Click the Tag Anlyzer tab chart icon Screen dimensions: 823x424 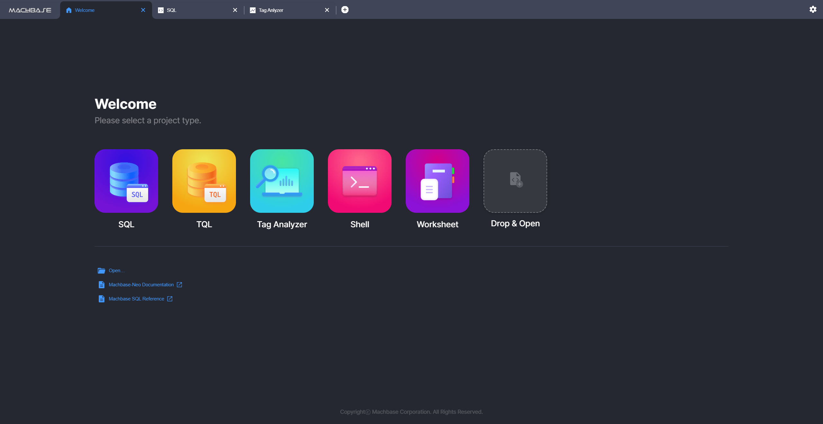tap(253, 10)
